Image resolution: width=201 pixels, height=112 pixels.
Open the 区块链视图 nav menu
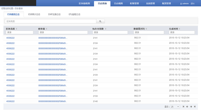84,3
